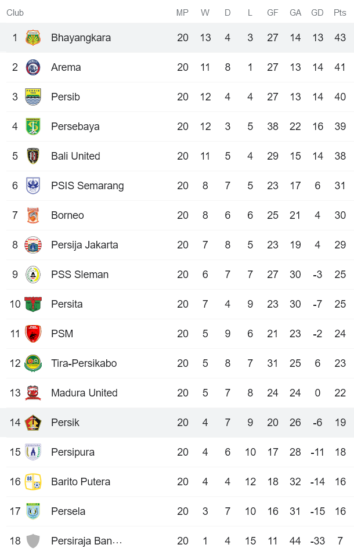Sort the table by GD column

[x=317, y=13]
